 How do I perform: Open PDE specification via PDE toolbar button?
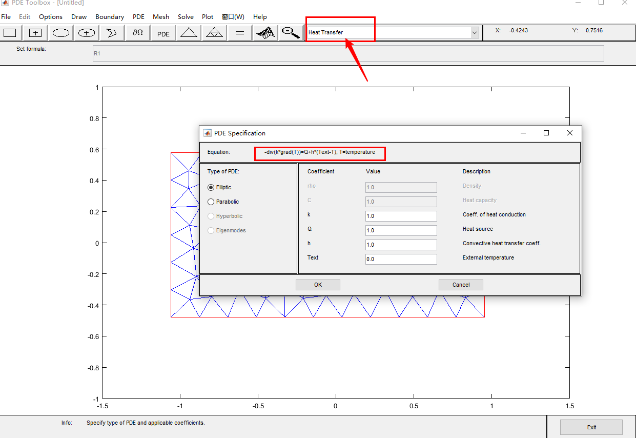click(163, 33)
